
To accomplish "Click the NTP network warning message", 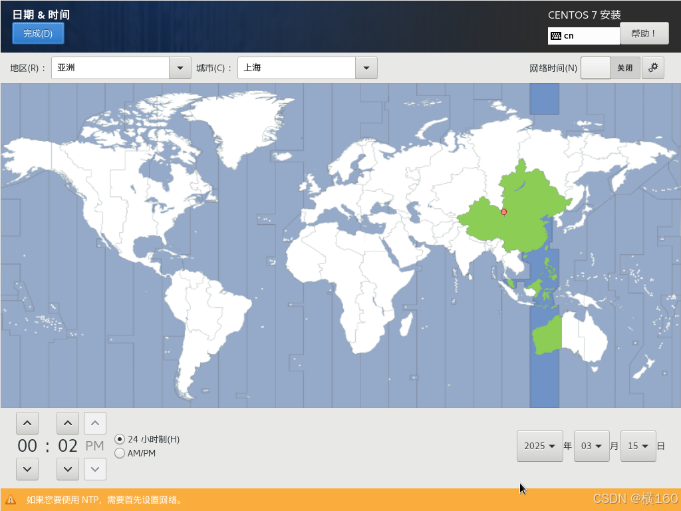I will click(x=104, y=500).
